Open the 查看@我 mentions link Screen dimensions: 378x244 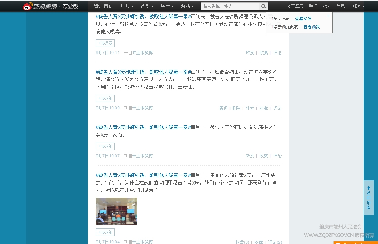(x=311, y=27)
